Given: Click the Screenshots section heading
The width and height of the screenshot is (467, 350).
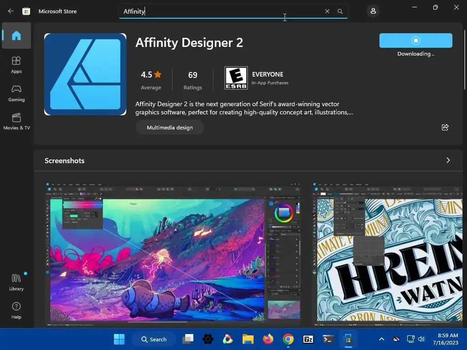Looking at the screenshot, I should [65, 161].
